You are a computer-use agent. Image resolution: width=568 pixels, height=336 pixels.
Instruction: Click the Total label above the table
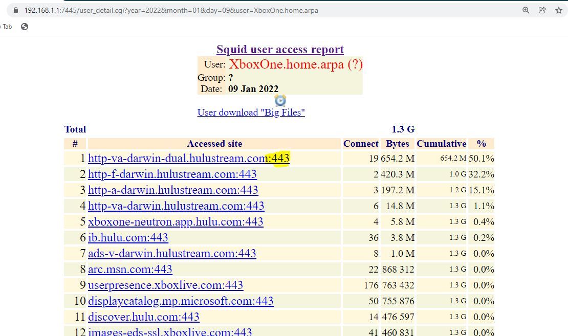pyautogui.click(x=75, y=129)
